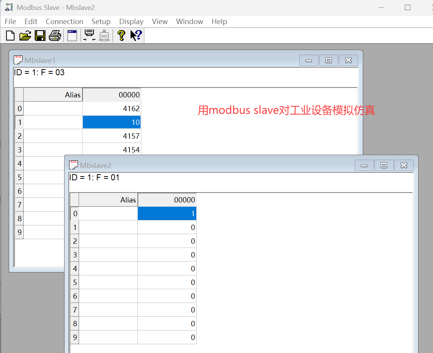
Task: Click row header 5 in Mbslave1
Action: click(19, 177)
